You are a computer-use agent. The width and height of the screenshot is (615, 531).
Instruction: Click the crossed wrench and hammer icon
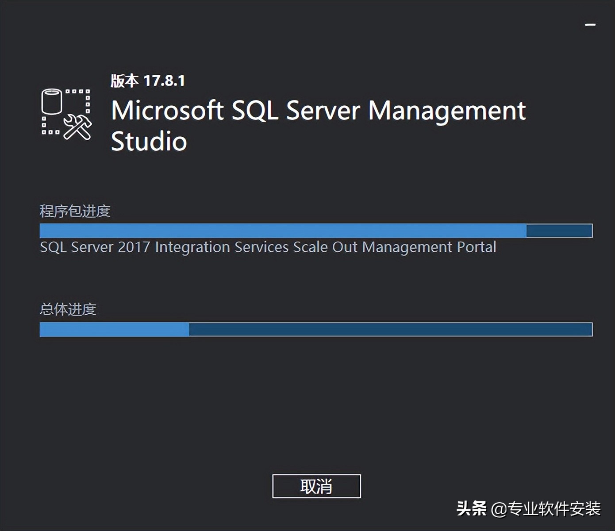coord(77,127)
